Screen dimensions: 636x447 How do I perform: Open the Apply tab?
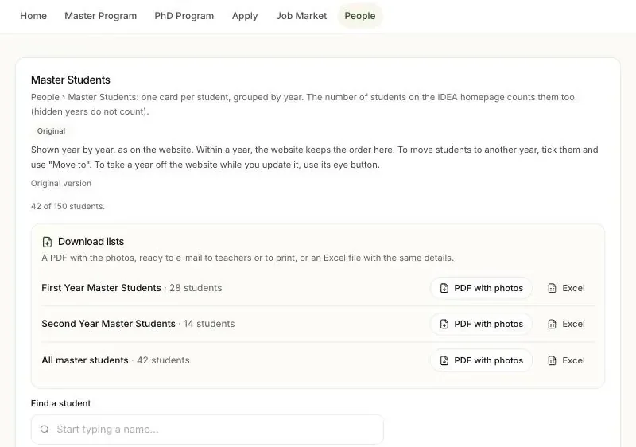click(245, 16)
